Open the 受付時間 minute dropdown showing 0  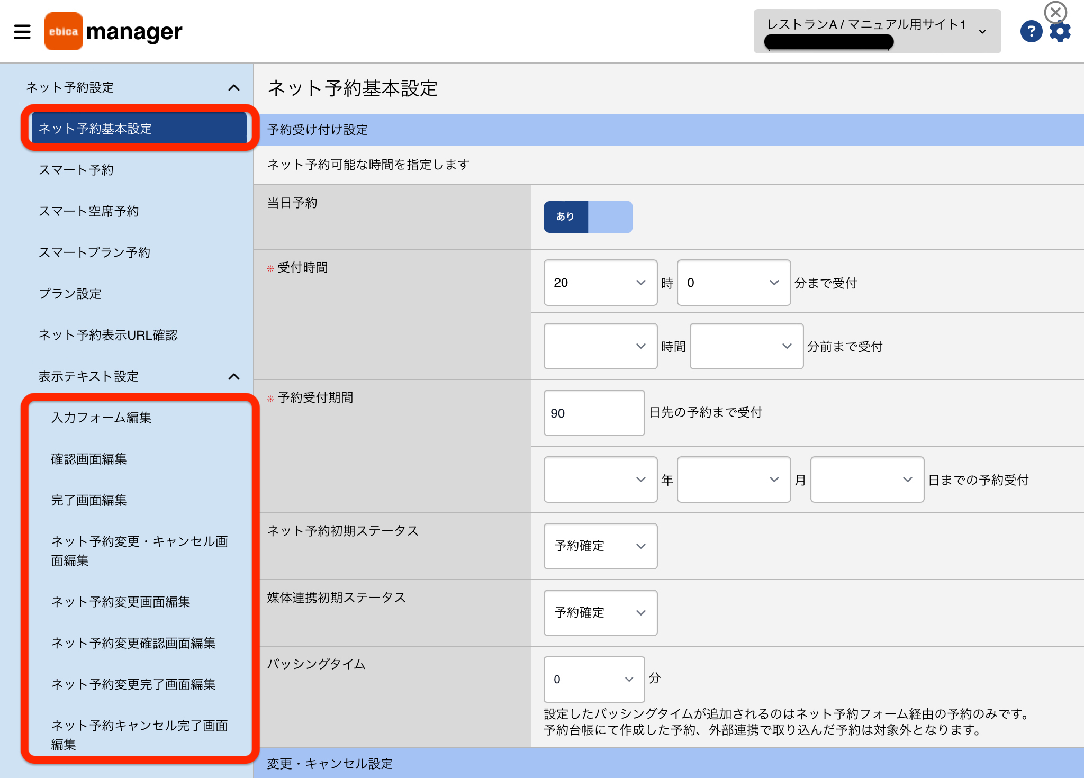[x=734, y=283]
